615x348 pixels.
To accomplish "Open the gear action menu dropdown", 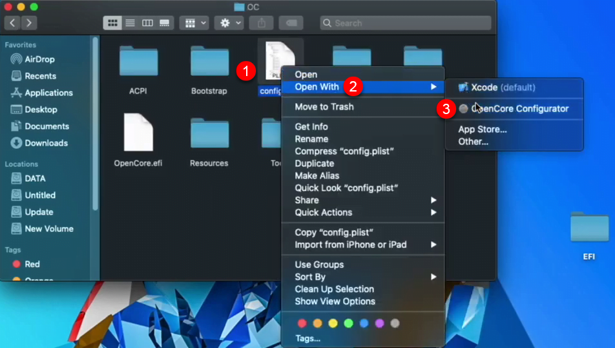I will pos(229,23).
